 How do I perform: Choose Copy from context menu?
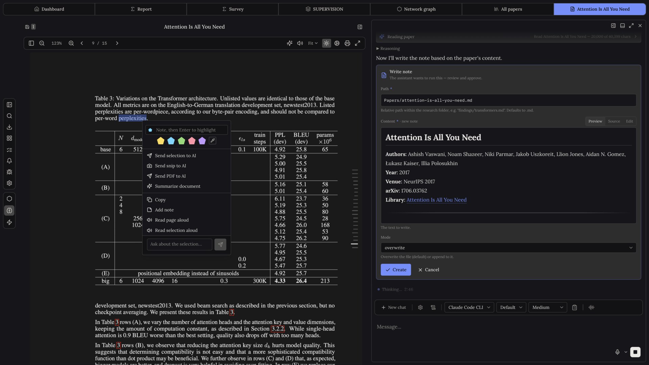click(x=187, y=200)
